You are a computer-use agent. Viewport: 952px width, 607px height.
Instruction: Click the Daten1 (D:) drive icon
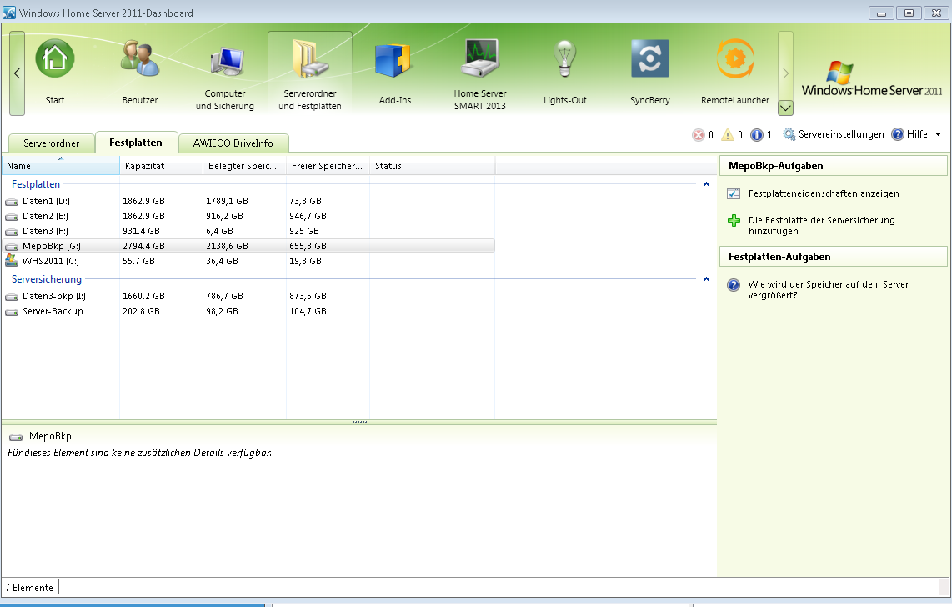pyautogui.click(x=12, y=202)
